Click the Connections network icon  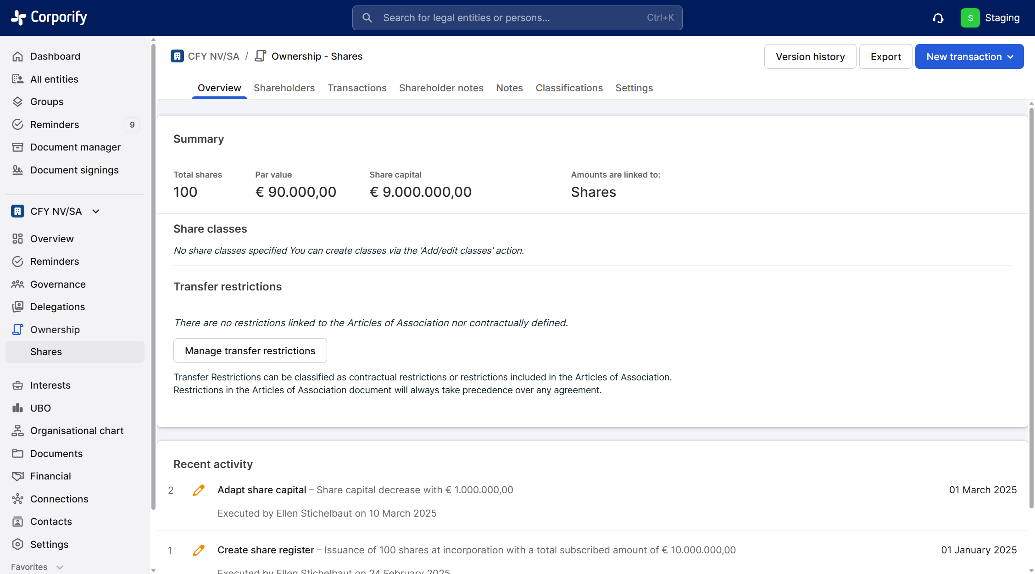tap(17, 499)
